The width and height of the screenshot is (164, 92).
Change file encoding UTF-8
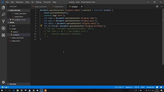pos(137,87)
